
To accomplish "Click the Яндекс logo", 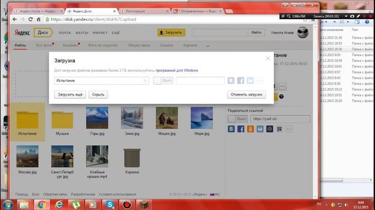I will [22, 33].
